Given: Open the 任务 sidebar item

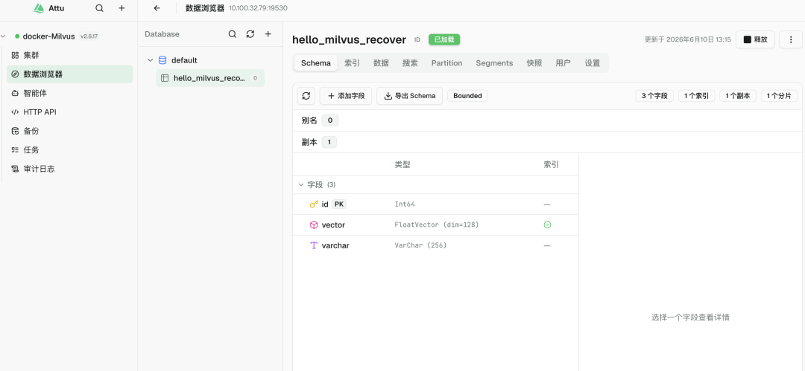Looking at the screenshot, I should [70, 150].
